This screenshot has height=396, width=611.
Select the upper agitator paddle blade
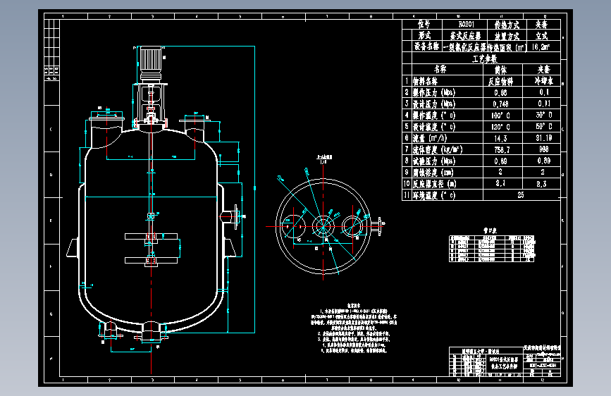(152, 236)
